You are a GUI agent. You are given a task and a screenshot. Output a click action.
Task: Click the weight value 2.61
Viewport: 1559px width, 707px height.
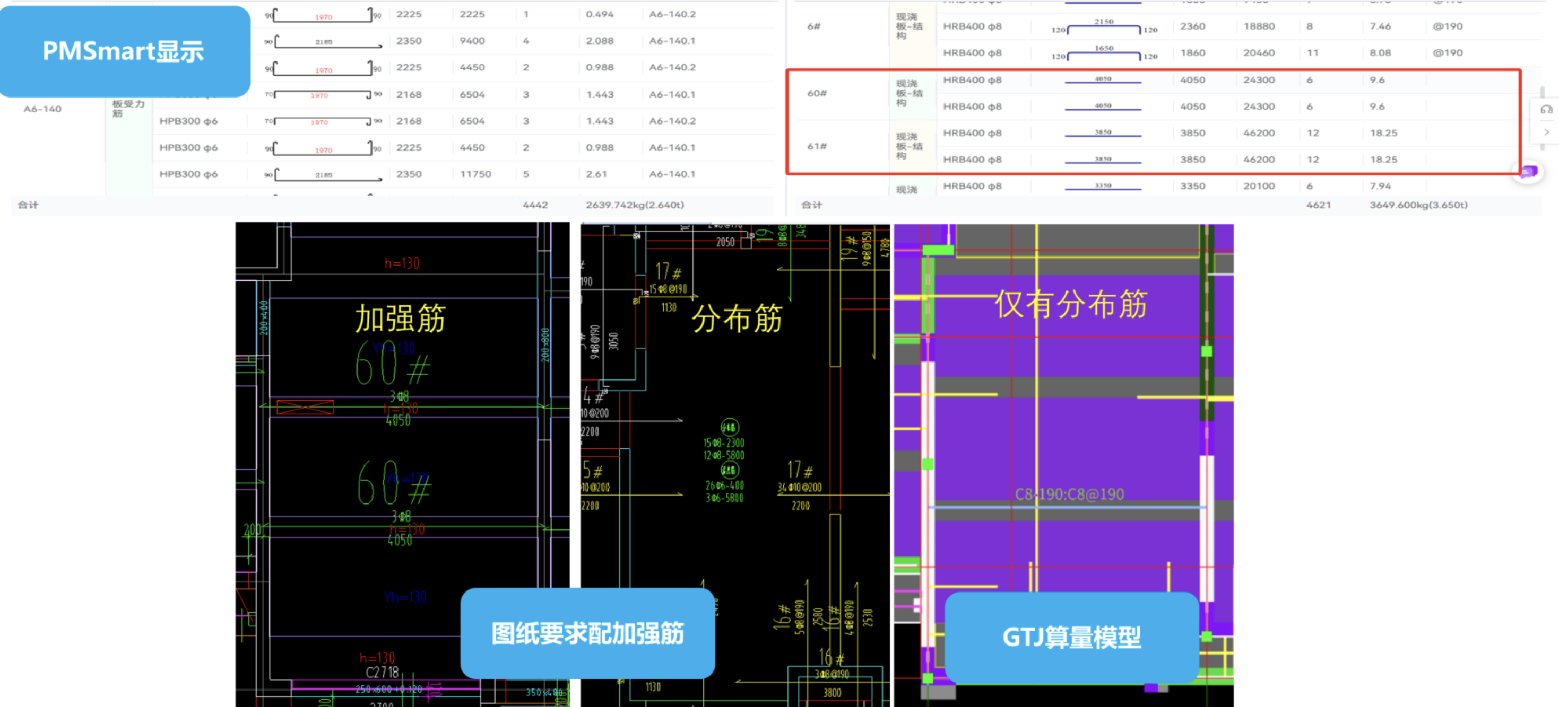pos(595,174)
